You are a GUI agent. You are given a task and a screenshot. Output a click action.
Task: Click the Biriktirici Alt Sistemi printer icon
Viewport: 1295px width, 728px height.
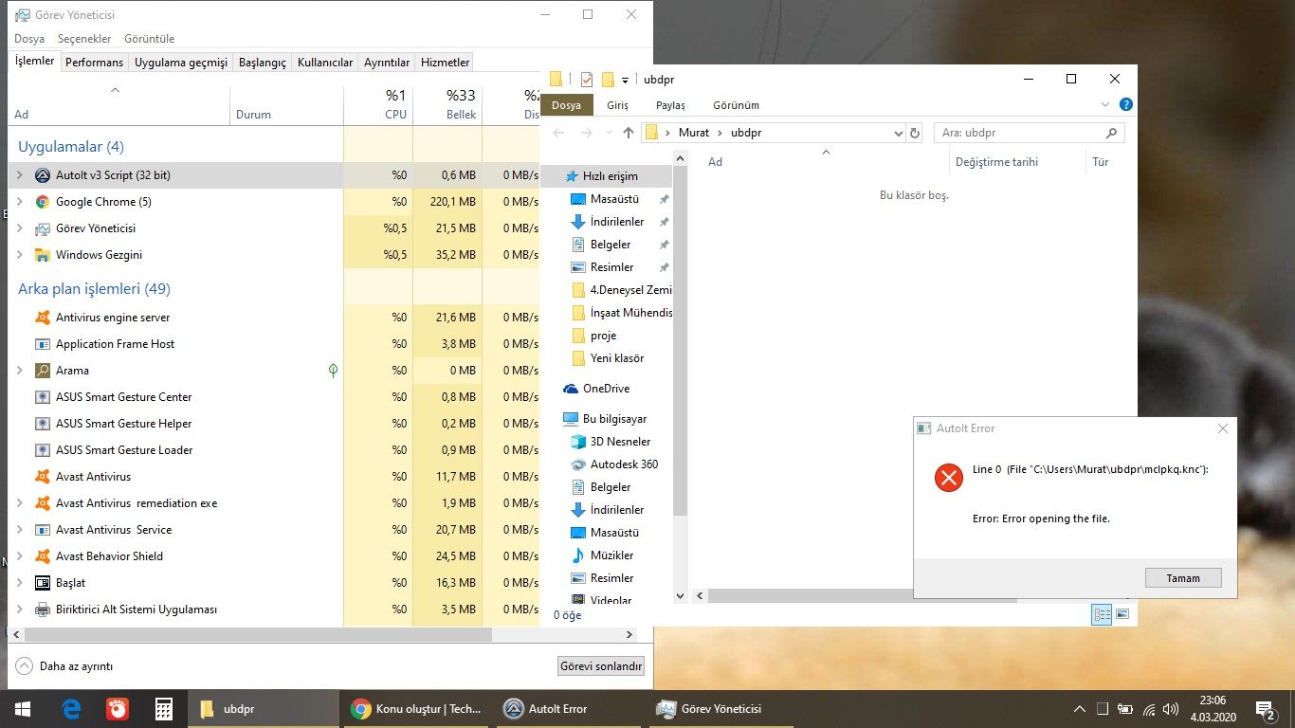tap(42, 610)
